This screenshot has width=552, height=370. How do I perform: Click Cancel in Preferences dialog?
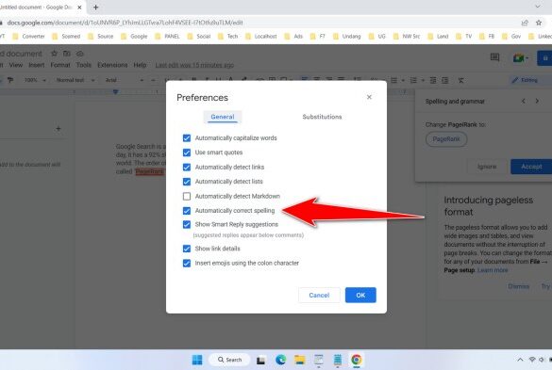click(x=319, y=296)
